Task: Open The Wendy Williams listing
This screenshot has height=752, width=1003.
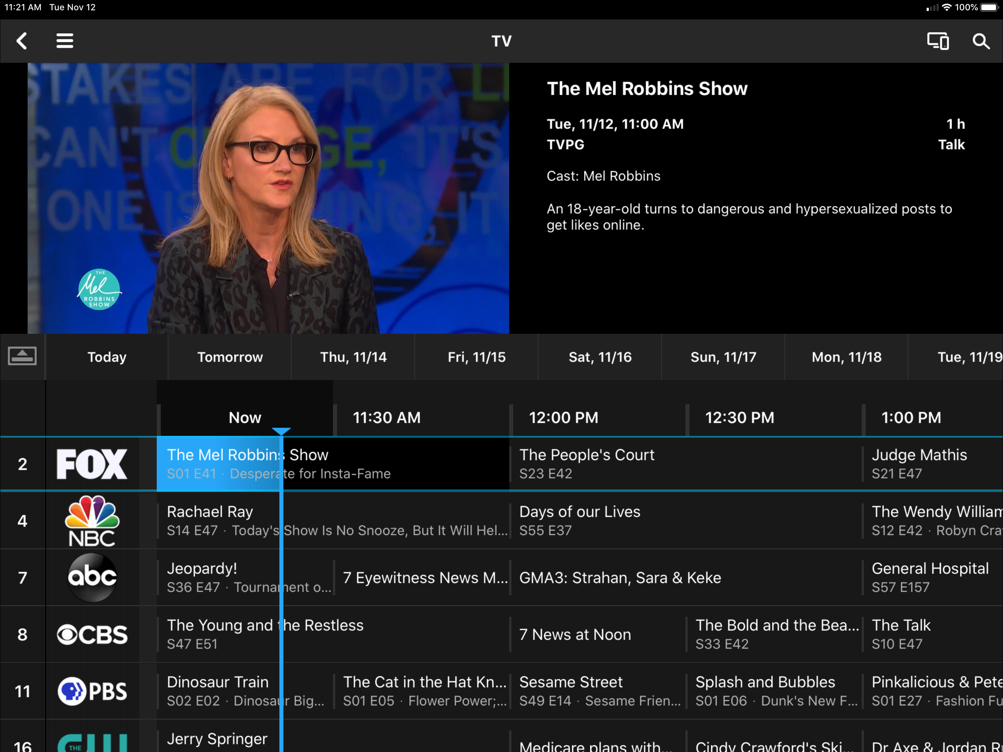Action: (933, 521)
